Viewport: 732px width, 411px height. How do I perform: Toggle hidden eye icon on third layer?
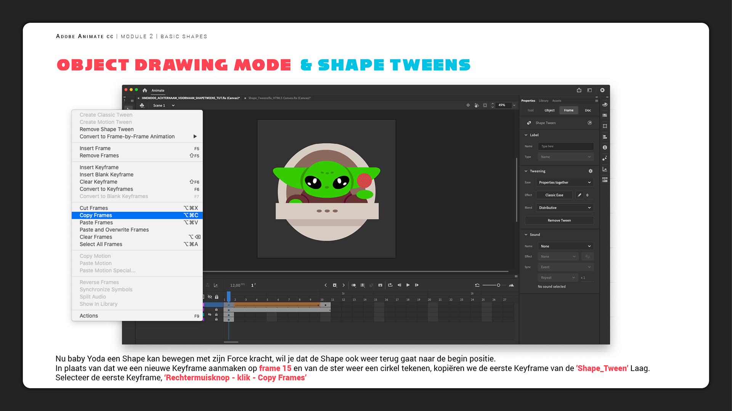coord(210,315)
